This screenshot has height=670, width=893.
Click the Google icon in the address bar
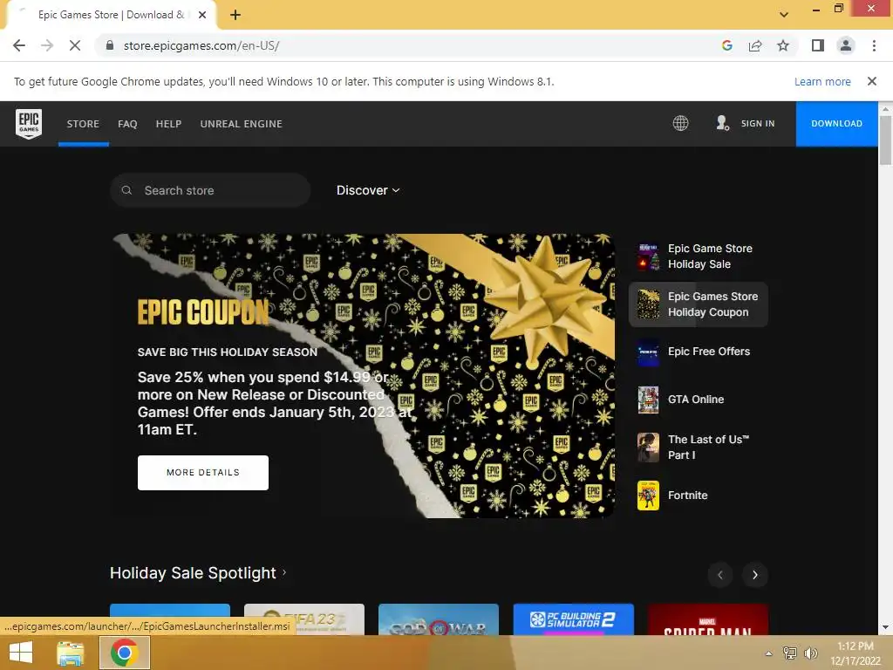tap(726, 45)
